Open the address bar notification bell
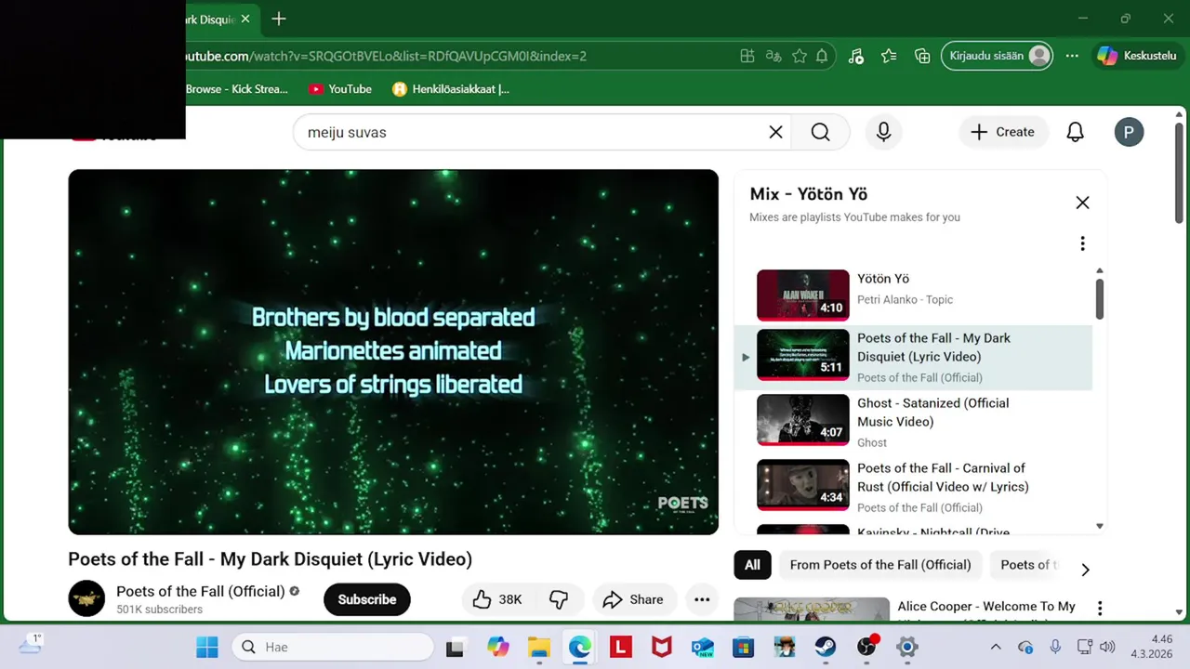This screenshot has height=669, width=1190. tap(822, 56)
